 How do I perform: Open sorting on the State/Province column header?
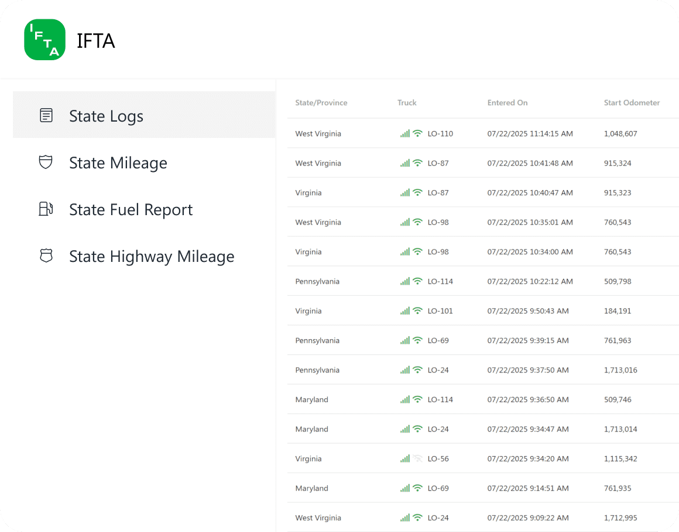point(321,102)
